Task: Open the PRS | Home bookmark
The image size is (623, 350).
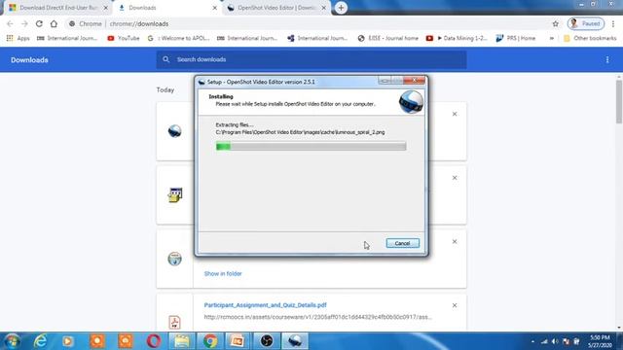Action: point(516,38)
